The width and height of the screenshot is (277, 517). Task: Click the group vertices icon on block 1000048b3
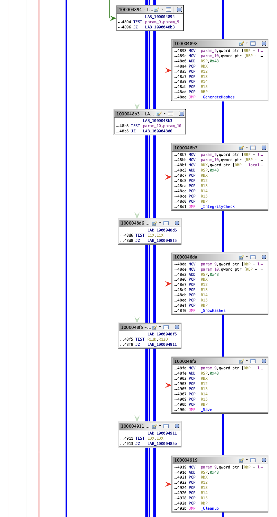[x=181, y=114]
